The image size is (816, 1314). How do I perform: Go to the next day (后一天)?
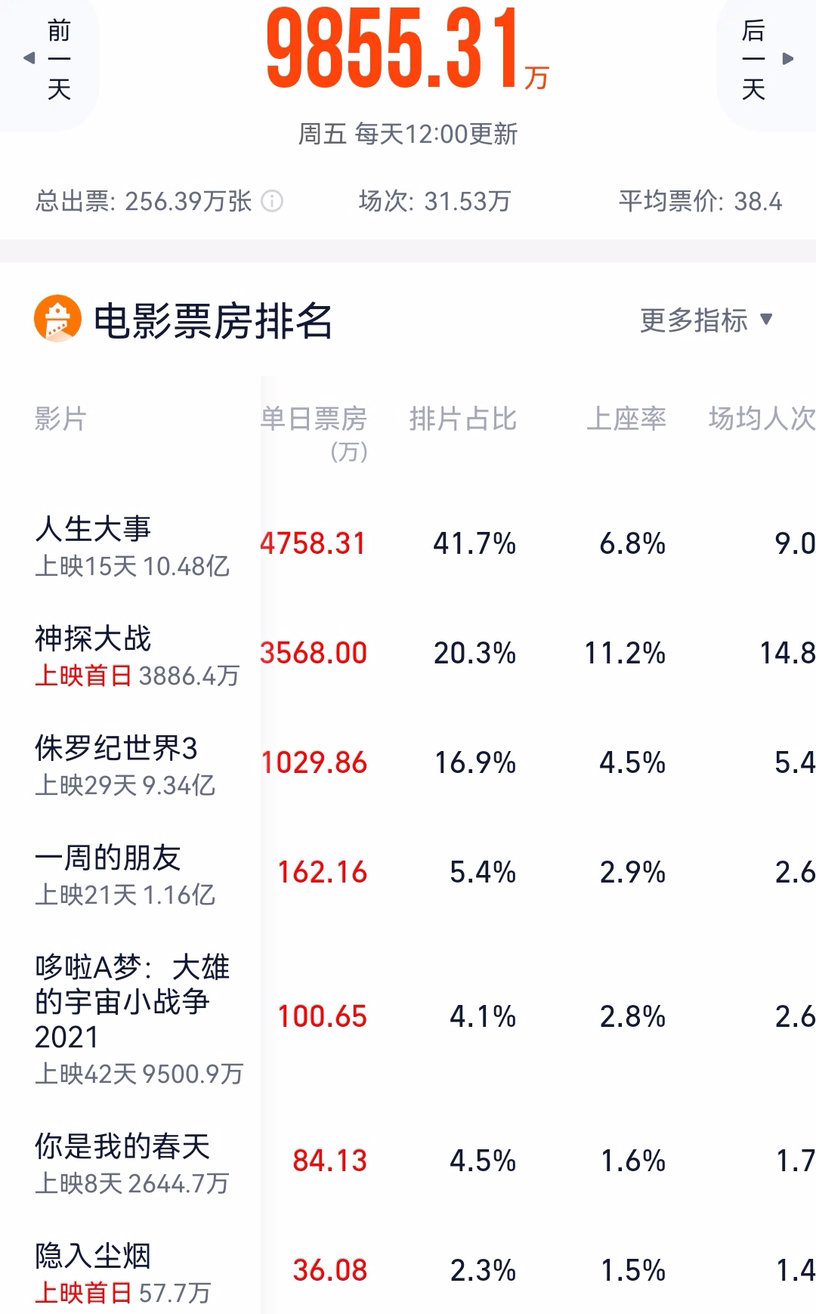pyautogui.click(x=766, y=60)
